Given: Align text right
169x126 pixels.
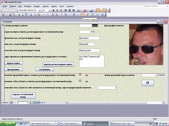Looking at the screenshot, I should 73,10.
